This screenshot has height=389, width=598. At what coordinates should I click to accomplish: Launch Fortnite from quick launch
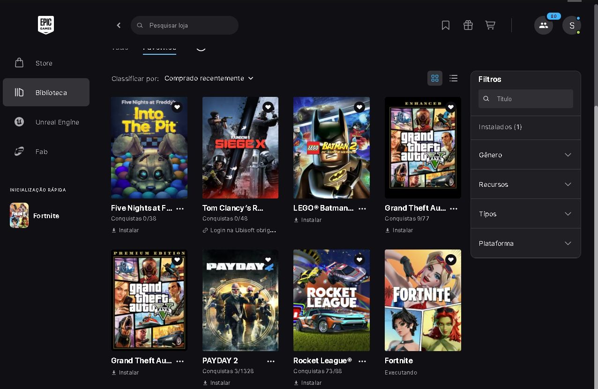(x=46, y=215)
